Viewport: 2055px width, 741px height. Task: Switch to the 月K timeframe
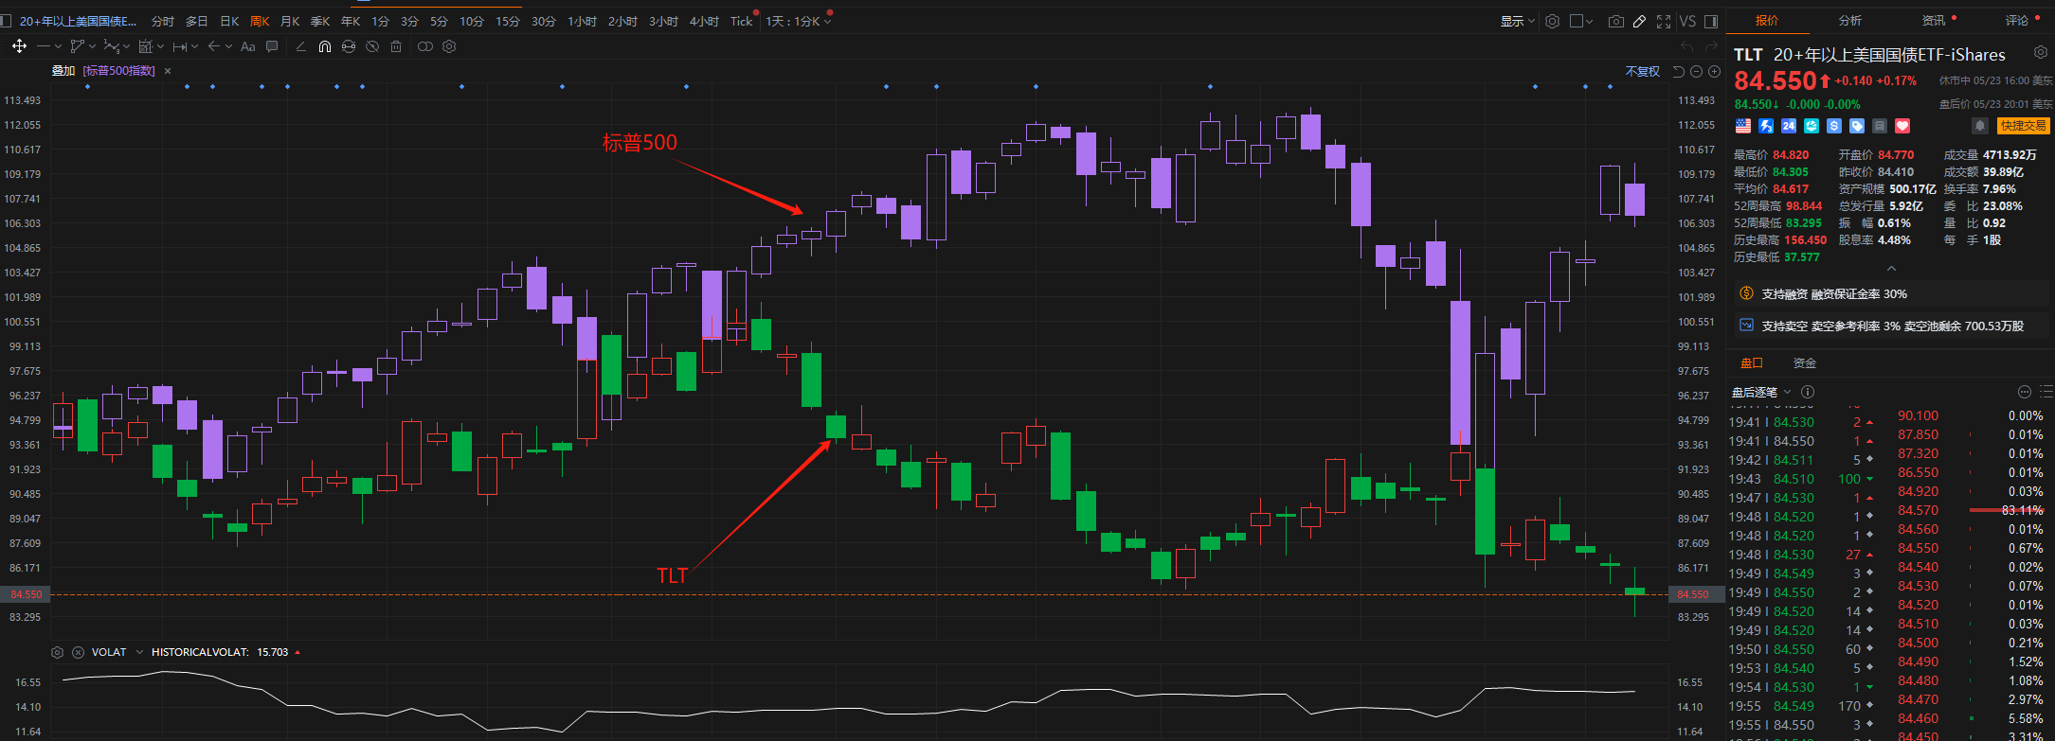click(290, 21)
